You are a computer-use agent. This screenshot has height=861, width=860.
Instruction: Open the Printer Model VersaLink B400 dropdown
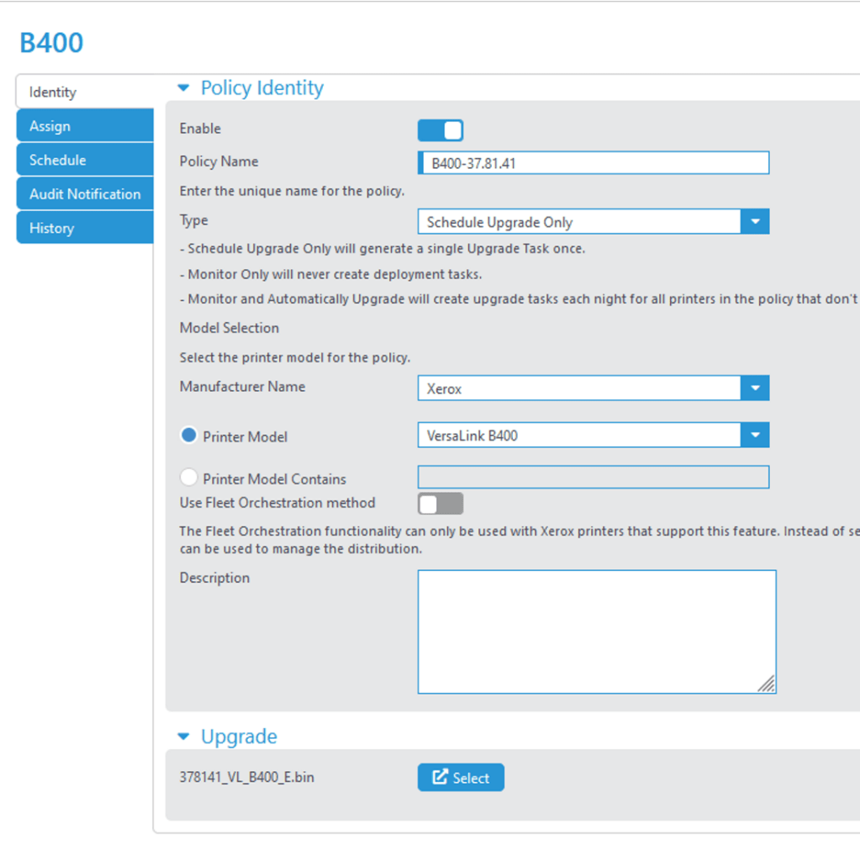tap(754, 436)
